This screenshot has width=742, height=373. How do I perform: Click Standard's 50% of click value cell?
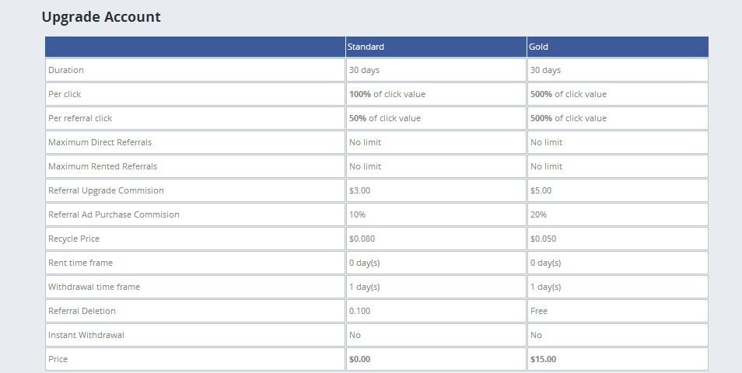[x=385, y=118]
